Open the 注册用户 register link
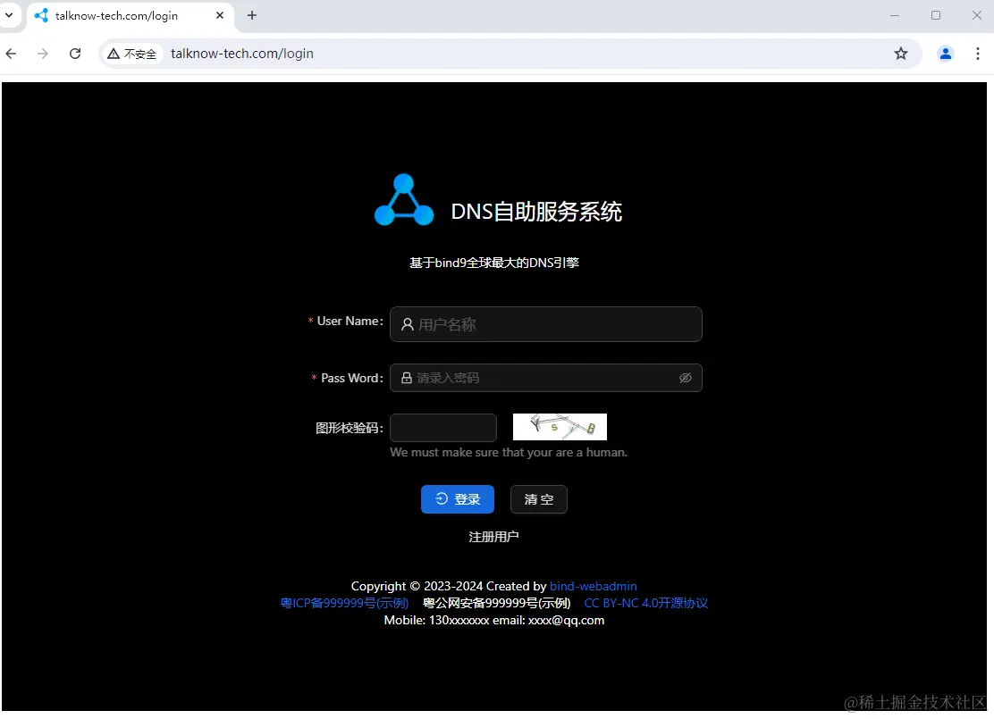The height and width of the screenshot is (719, 994). coord(493,537)
